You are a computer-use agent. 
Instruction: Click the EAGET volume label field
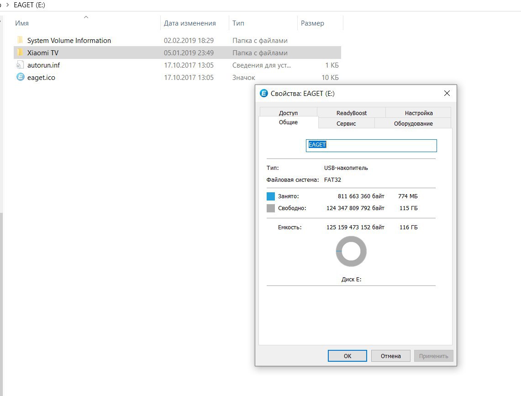(371, 146)
